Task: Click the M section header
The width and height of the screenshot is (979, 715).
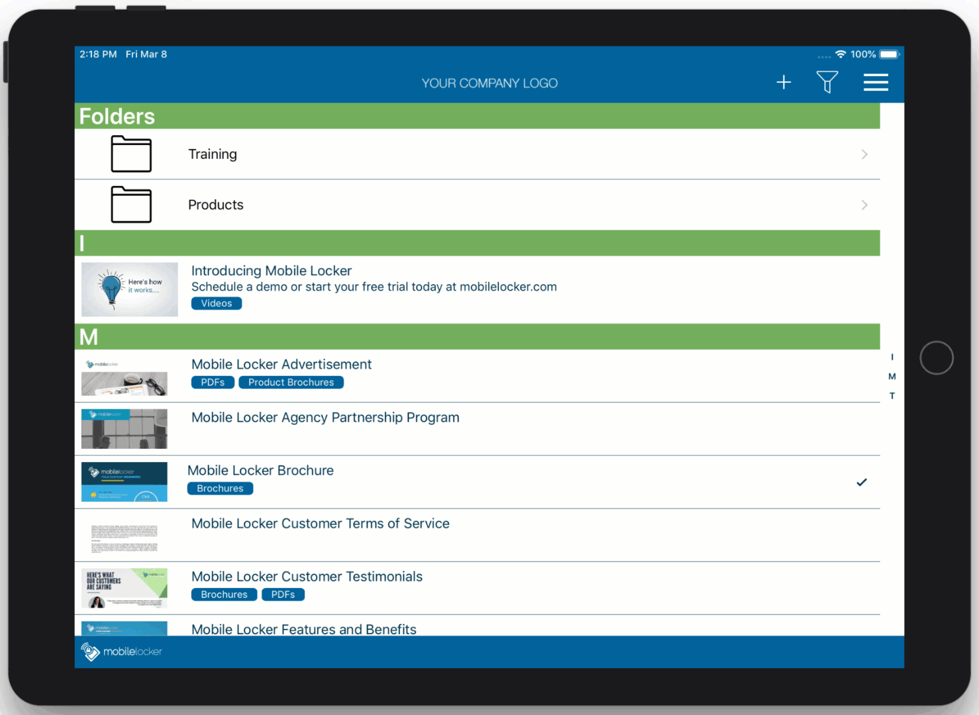Action: pos(478,336)
